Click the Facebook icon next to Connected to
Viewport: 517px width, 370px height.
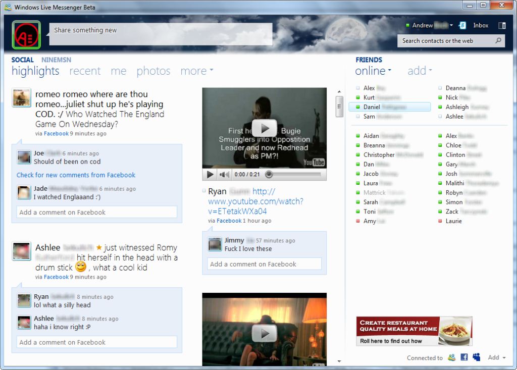click(464, 357)
